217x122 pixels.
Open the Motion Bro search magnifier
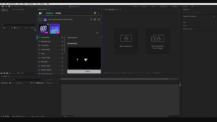(91, 20)
